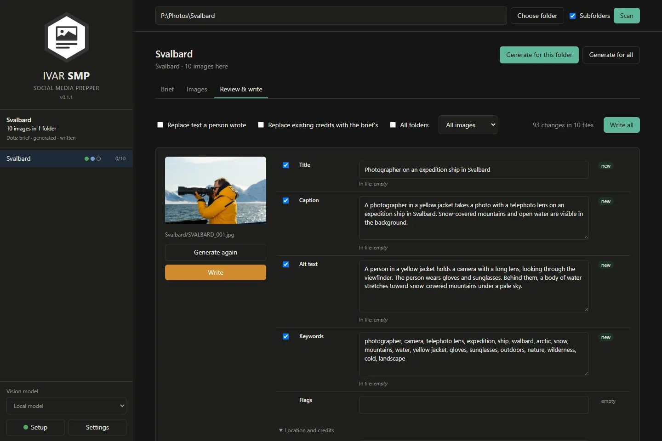This screenshot has width=662, height=441.
Task: Switch to the Images tab
Action: coord(197,89)
